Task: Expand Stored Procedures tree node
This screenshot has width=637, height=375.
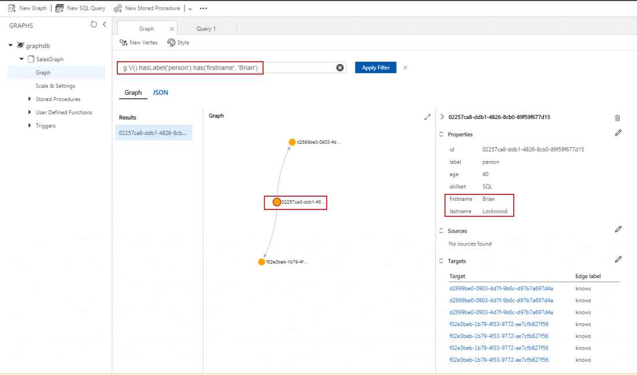Action: pos(29,99)
